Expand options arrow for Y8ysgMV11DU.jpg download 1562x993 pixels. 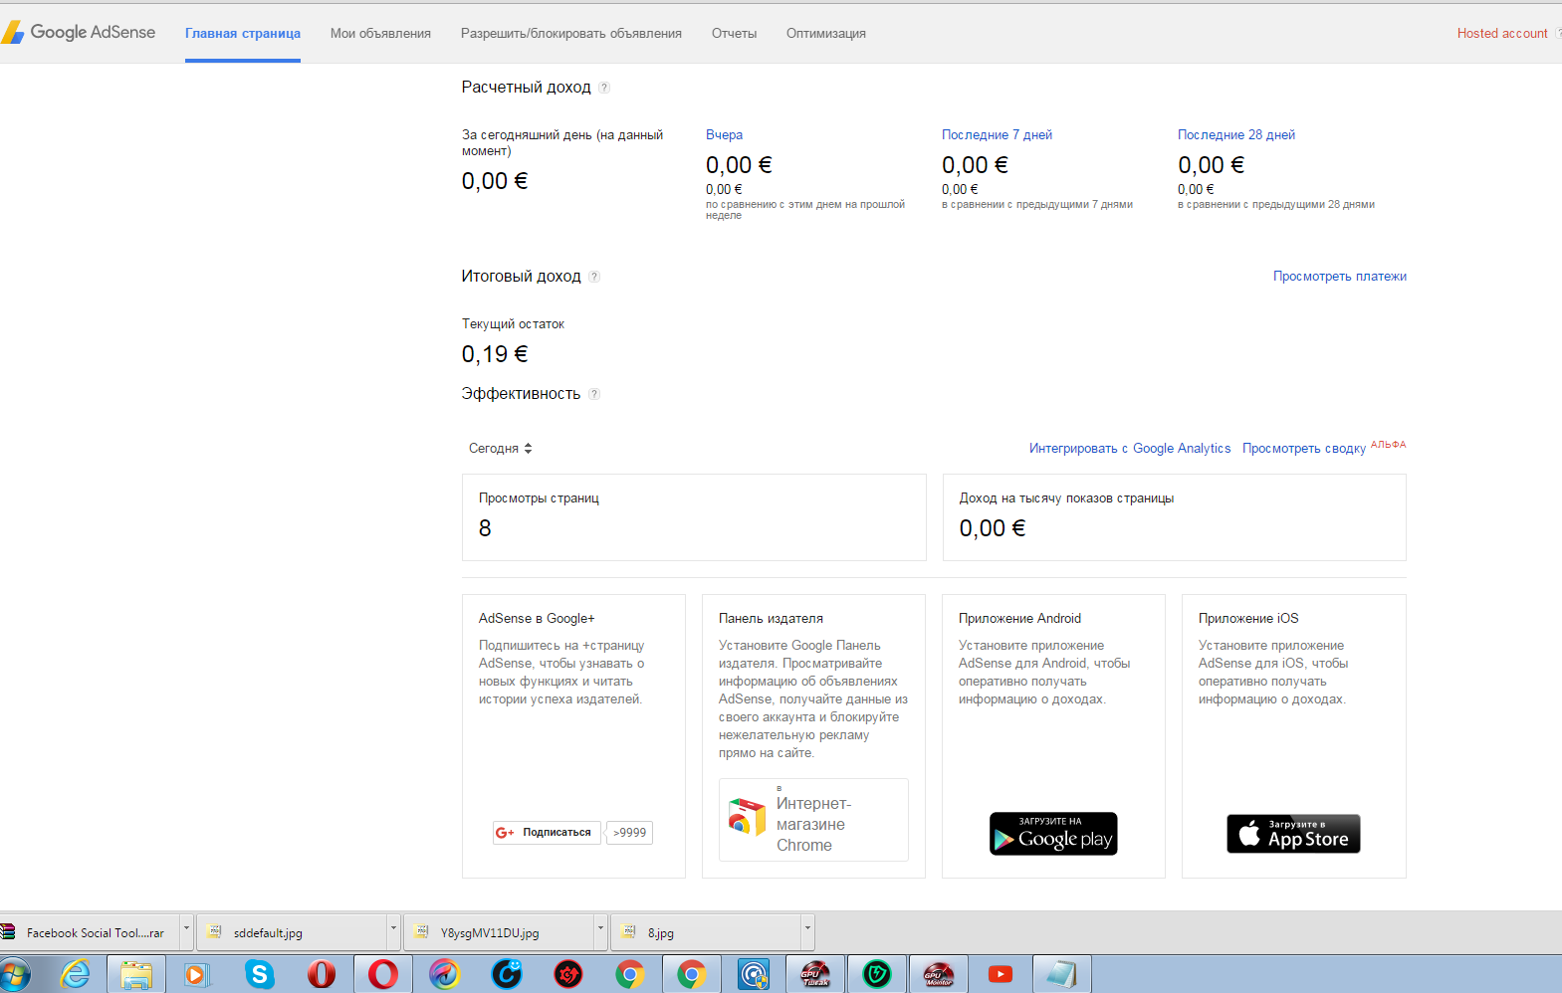[x=600, y=932]
